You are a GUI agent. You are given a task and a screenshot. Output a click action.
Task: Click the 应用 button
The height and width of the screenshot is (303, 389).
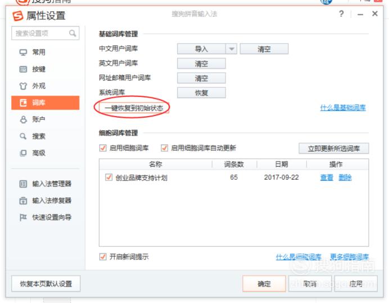pos(356,284)
